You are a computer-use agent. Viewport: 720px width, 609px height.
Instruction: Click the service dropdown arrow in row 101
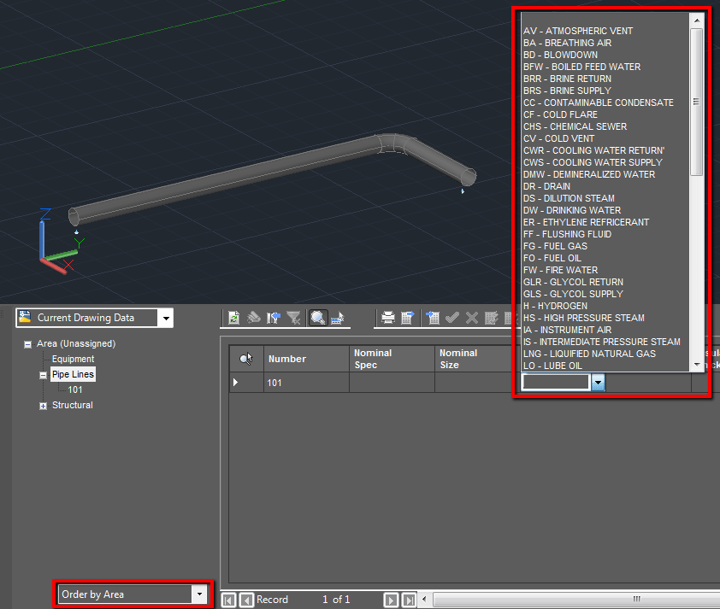[x=598, y=382]
